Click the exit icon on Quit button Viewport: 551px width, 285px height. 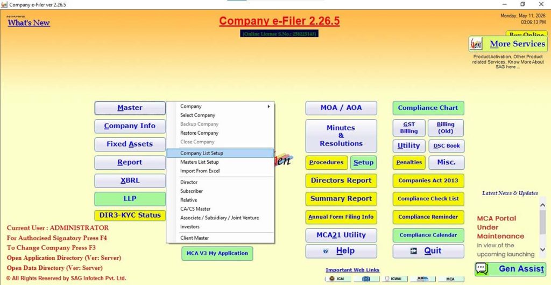(414, 251)
